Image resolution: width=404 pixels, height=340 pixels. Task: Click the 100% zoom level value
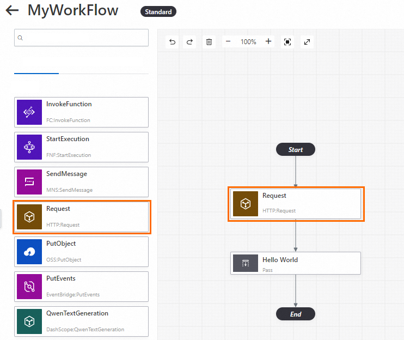pos(248,42)
